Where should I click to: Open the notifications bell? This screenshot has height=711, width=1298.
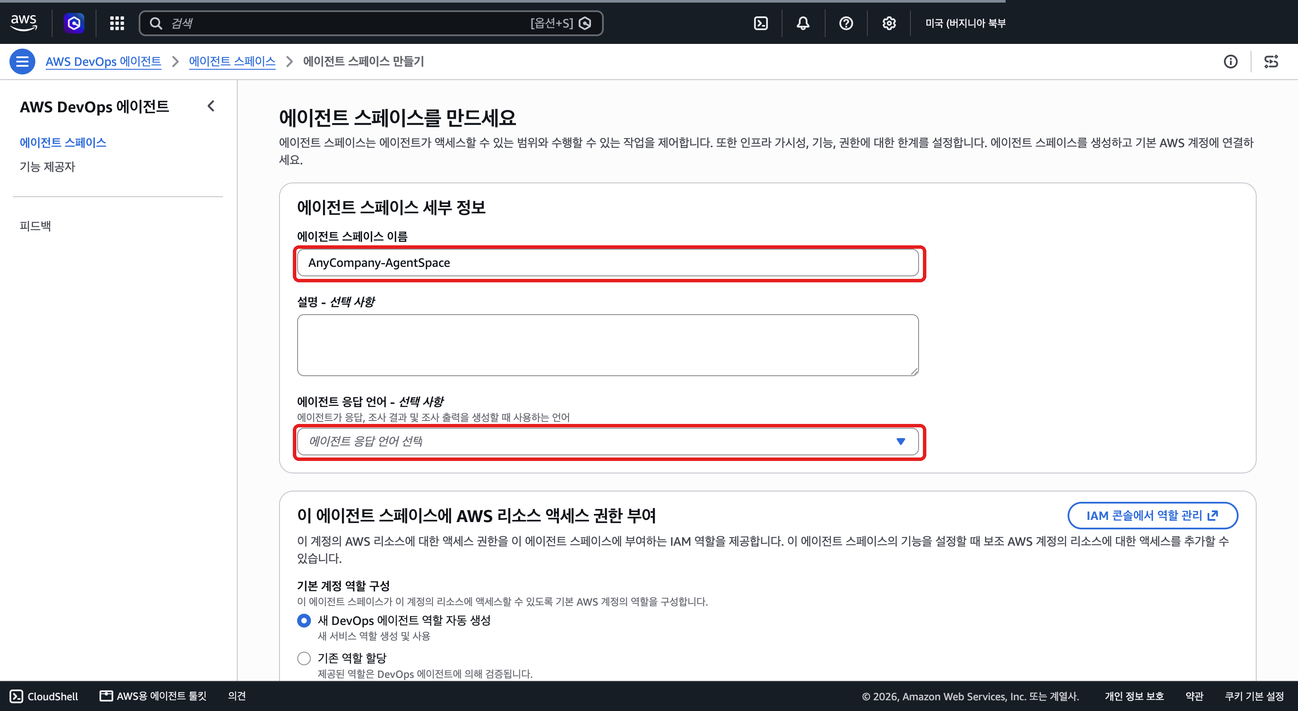[x=803, y=23]
